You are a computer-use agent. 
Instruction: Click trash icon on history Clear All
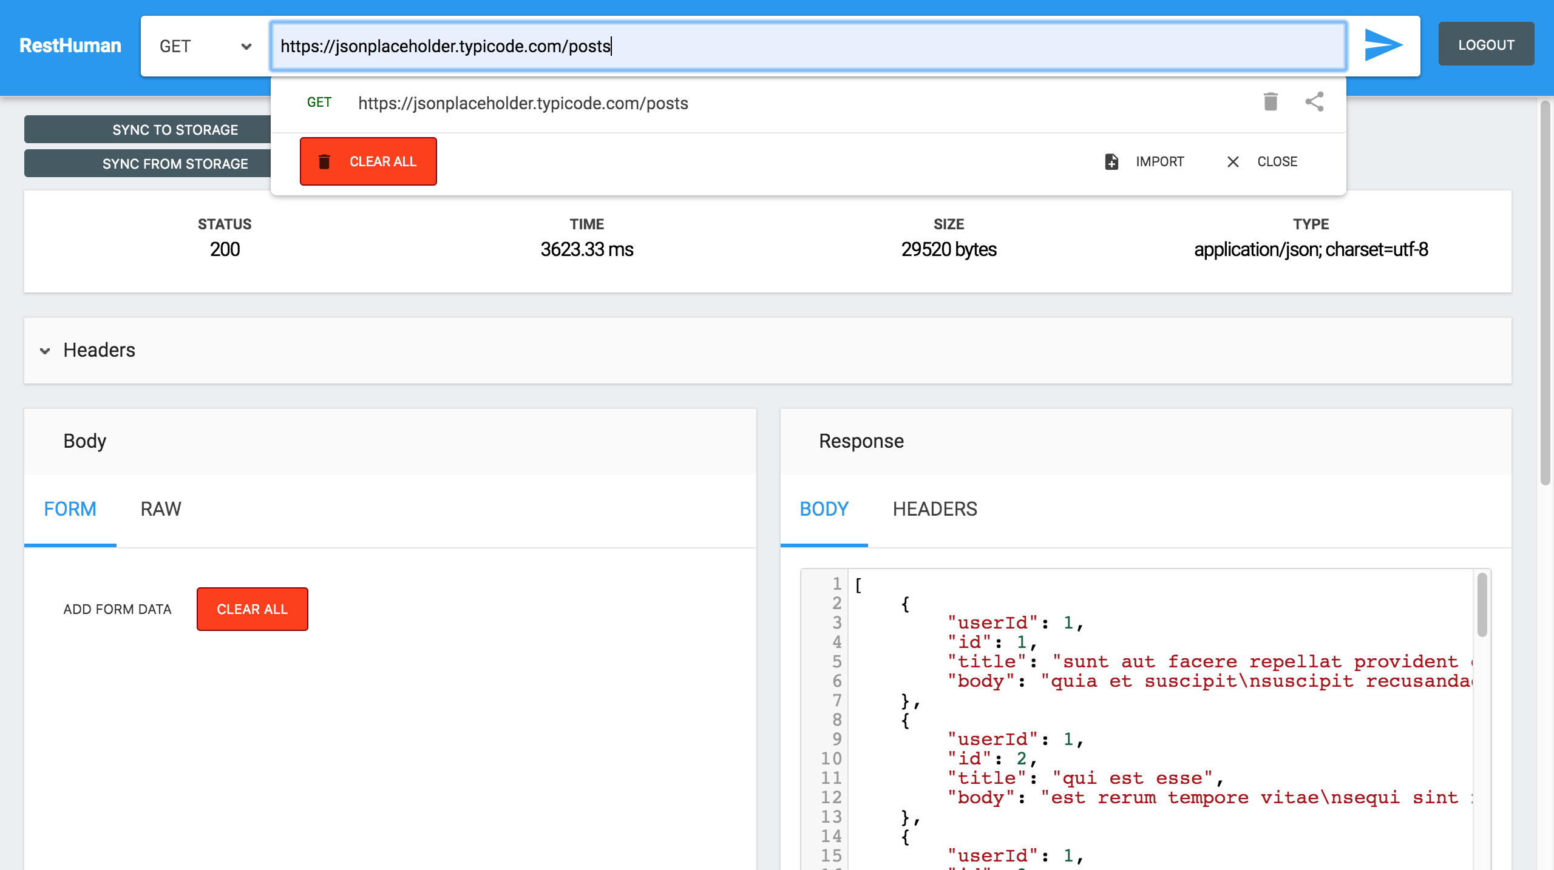point(325,162)
